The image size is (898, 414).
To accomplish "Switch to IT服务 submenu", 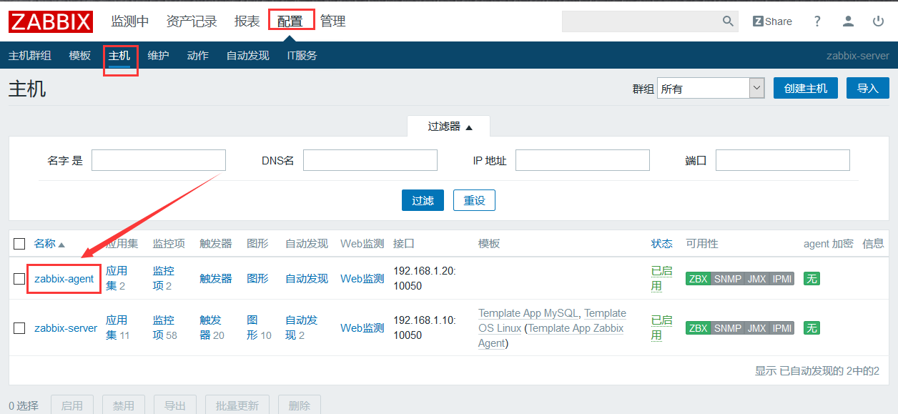I will tap(302, 55).
